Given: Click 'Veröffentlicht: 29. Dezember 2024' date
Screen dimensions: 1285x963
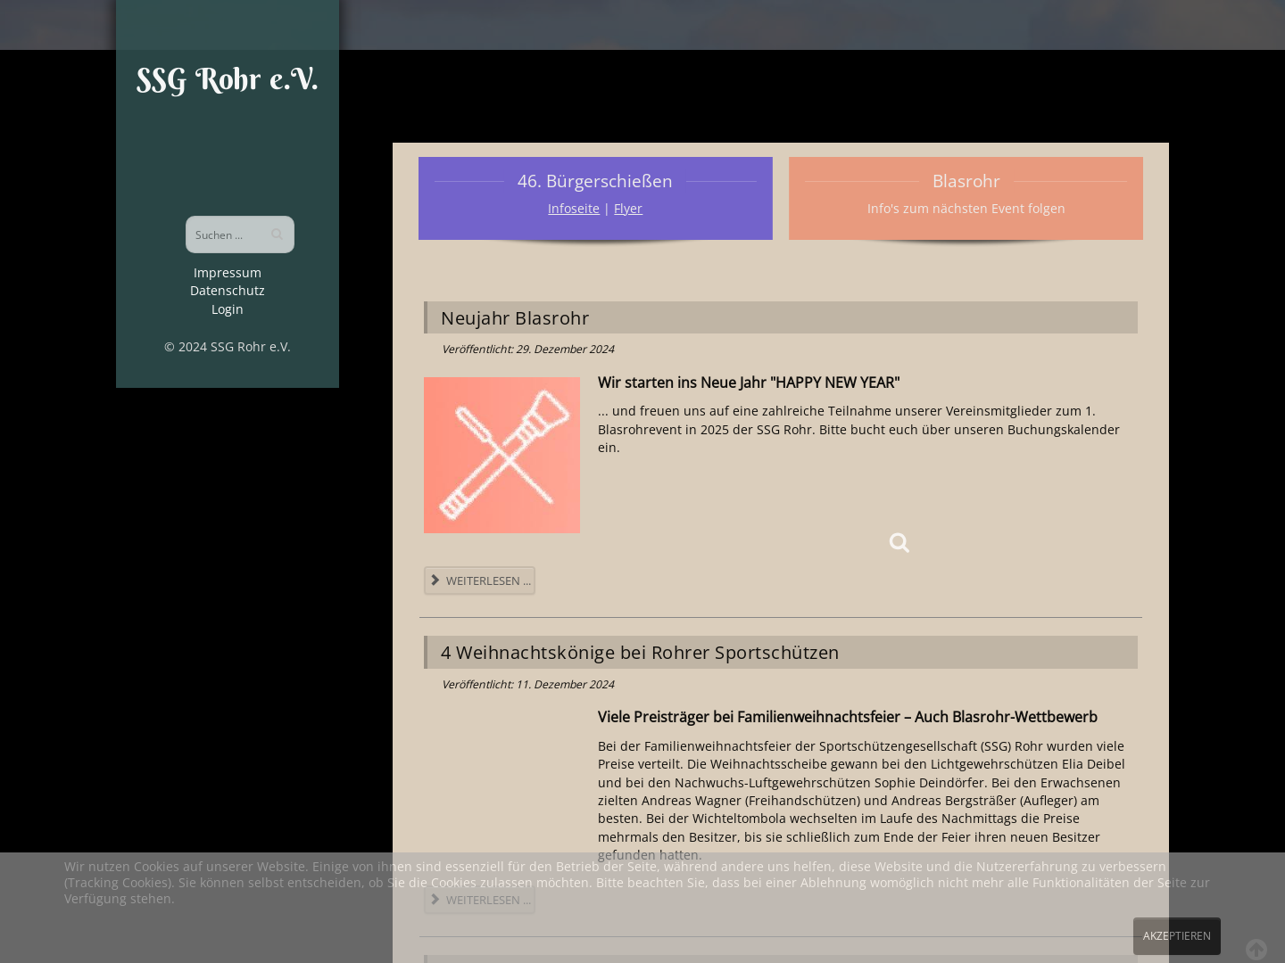Looking at the screenshot, I should pos(527,350).
